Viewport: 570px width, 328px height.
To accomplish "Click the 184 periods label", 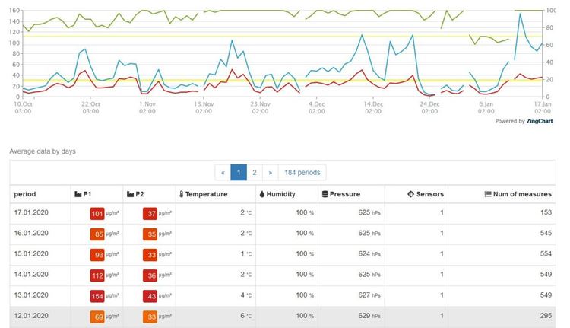I will [302, 172].
